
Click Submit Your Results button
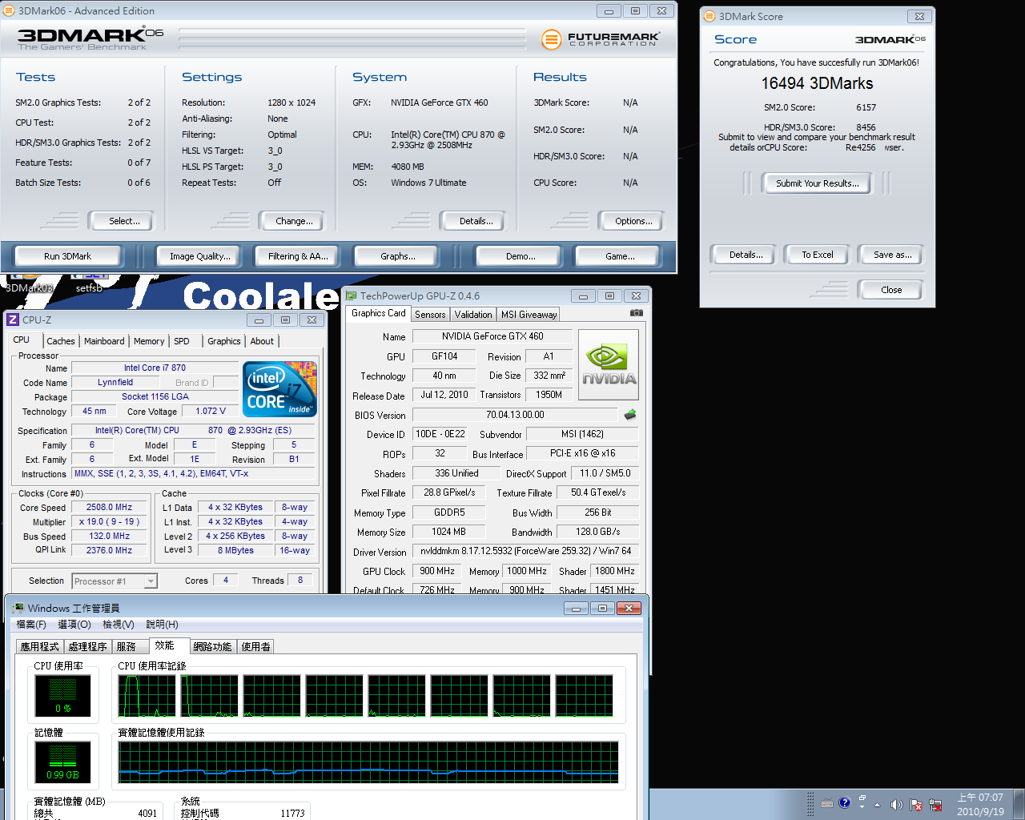click(x=817, y=183)
